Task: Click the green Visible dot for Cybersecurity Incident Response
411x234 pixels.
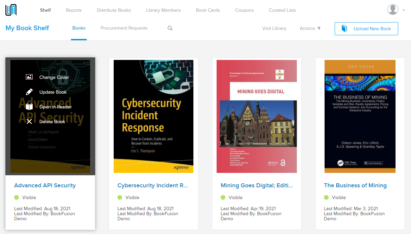Action: (x=120, y=197)
